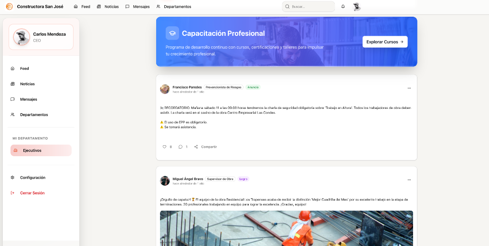Open comments on Francisco Paredes' post
The height and width of the screenshot is (246, 489).
point(180,147)
